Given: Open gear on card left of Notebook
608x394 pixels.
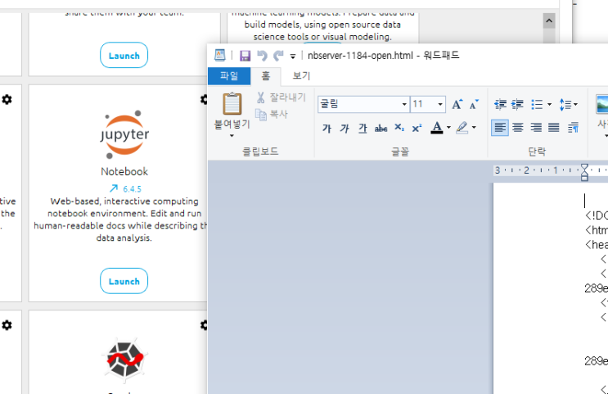Looking at the screenshot, I should [x=7, y=99].
